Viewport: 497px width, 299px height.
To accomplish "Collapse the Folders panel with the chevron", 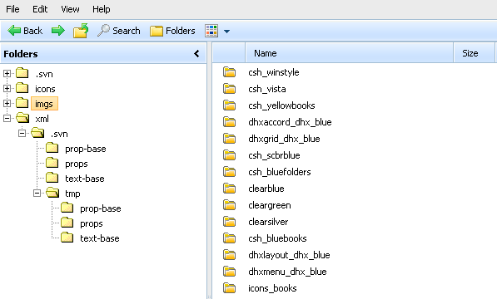I will pyautogui.click(x=196, y=54).
